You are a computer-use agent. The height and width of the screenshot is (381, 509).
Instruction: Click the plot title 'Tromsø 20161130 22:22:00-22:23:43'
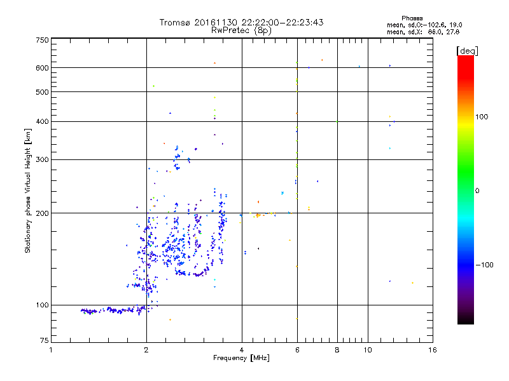tap(241, 22)
